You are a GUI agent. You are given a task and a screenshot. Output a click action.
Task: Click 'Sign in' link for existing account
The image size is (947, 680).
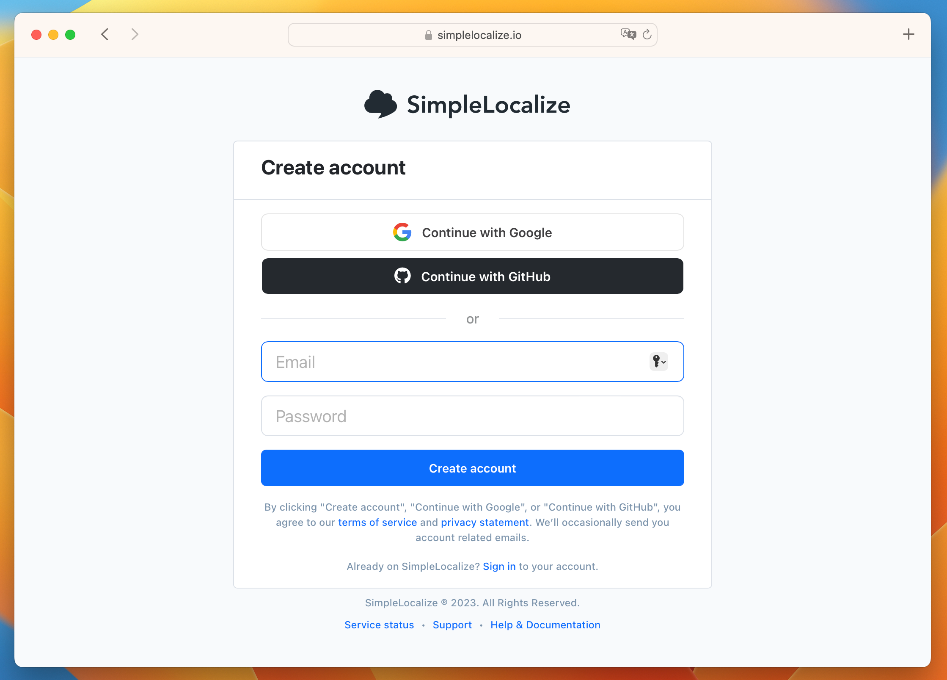tap(499, 566)
